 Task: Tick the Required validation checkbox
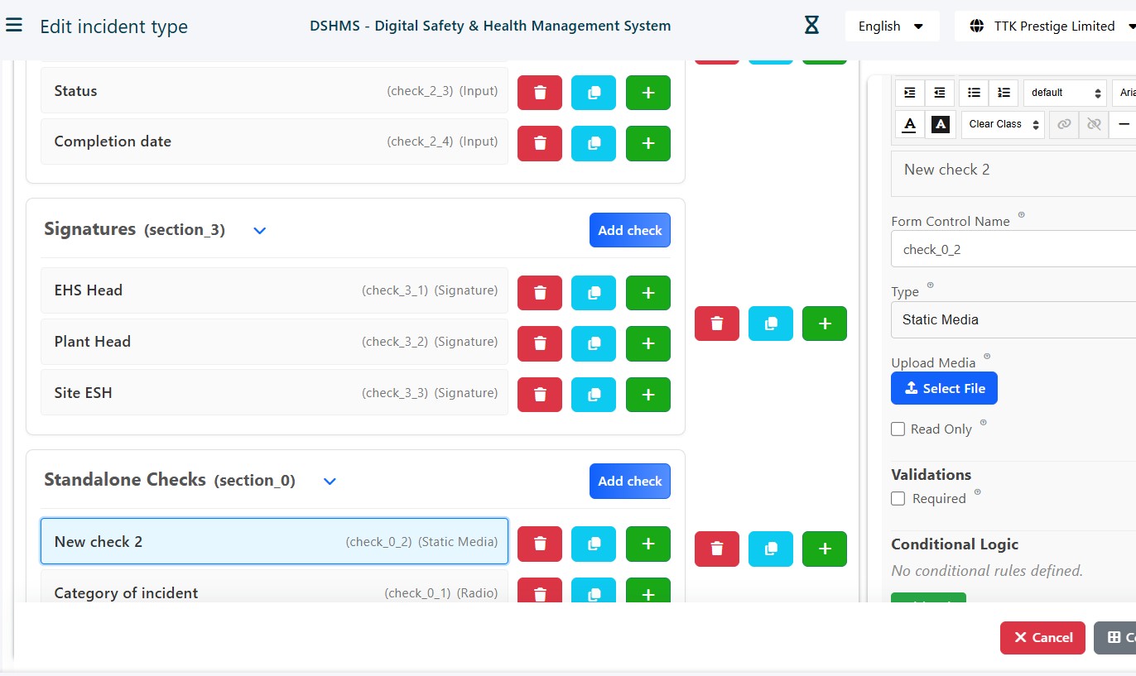pos(898,498)
